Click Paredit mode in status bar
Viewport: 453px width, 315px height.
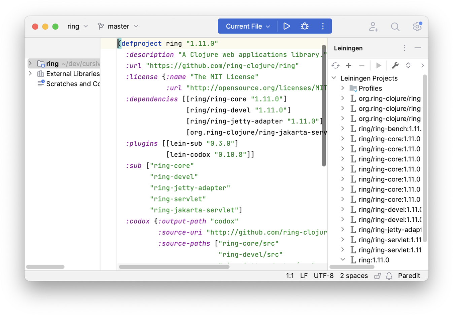point(409,276)
